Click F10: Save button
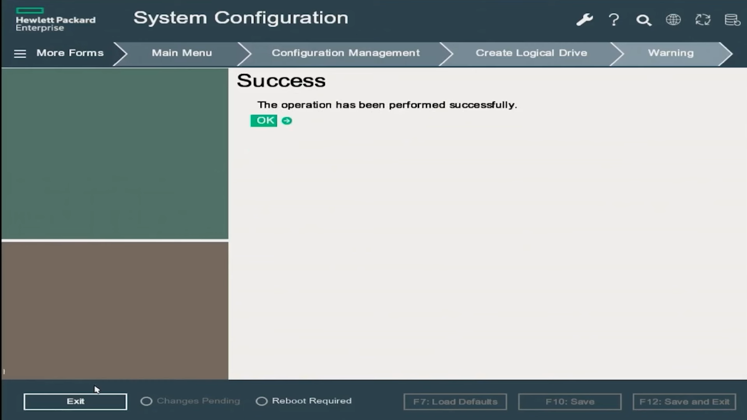This screenshot has width=747, height=420. tap(570, 402)
